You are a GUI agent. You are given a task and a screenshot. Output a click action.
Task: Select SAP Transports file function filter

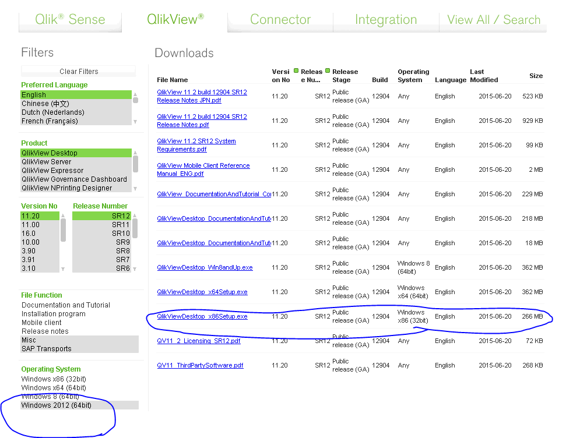80,348
